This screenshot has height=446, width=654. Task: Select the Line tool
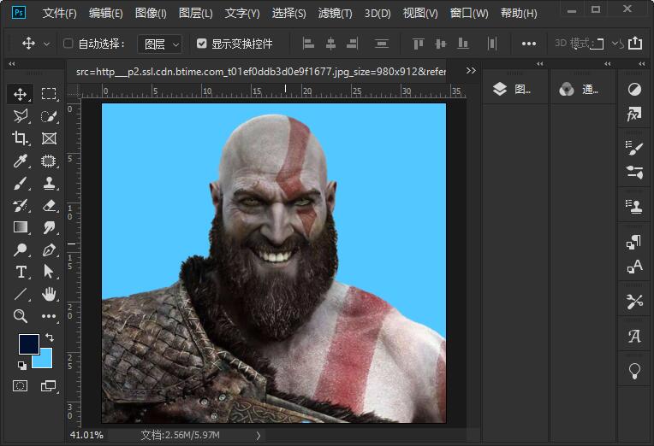(20, 294)
